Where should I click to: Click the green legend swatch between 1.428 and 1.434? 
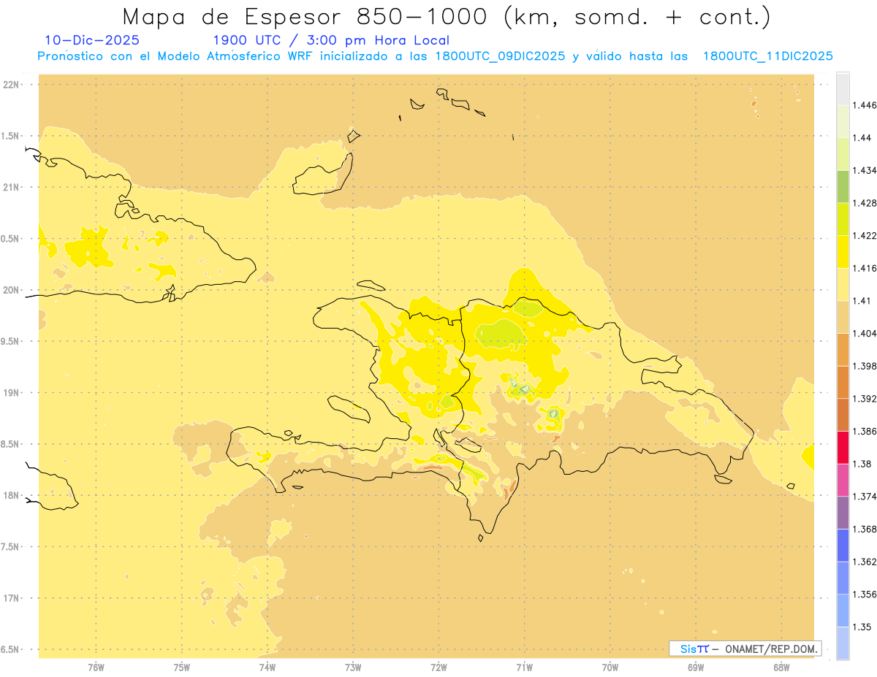click(x=843, y=186)
